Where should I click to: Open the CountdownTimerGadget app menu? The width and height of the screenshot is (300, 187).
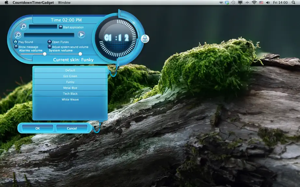point(33,3)
